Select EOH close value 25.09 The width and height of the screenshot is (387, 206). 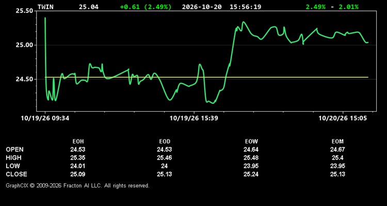coord(78,174)
